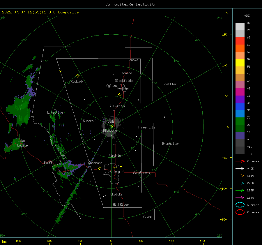
Task: Click the Limestone label
Action: point(55,112)
